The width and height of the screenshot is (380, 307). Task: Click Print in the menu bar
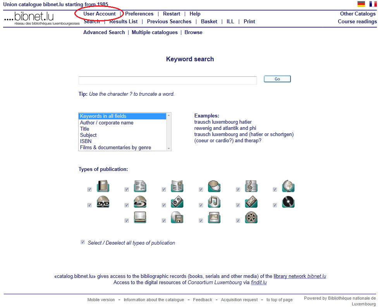249,22
